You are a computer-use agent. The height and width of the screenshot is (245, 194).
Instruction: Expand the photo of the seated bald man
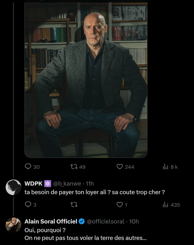coord(86,80)
